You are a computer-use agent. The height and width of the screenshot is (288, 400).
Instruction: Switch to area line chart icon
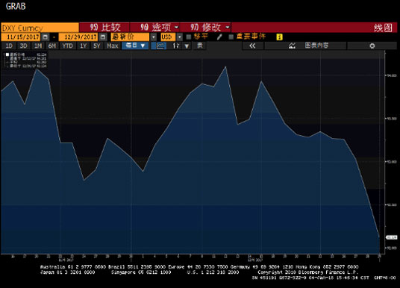(159, 46)
